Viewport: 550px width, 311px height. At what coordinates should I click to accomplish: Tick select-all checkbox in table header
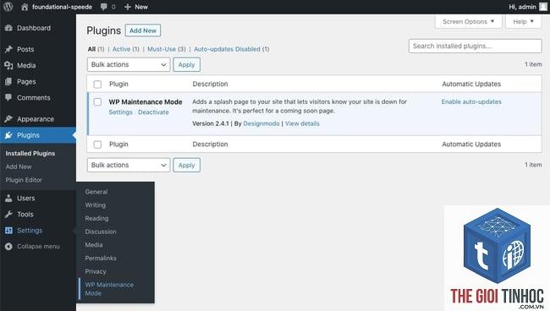tap(97, 84)
